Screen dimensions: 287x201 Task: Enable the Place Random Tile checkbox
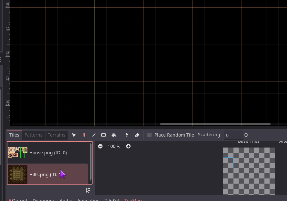(x=149, y=135)
